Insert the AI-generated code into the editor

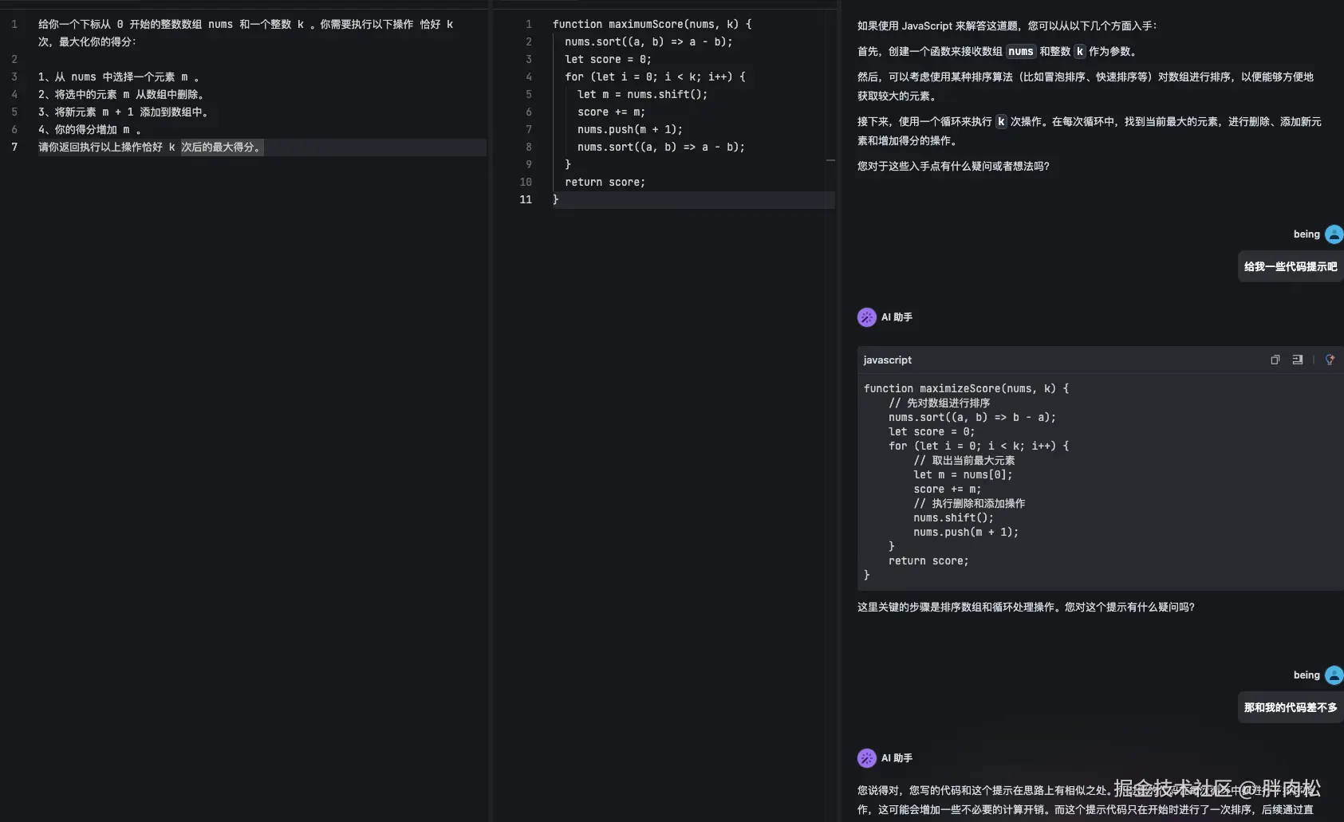[1297, 360]
